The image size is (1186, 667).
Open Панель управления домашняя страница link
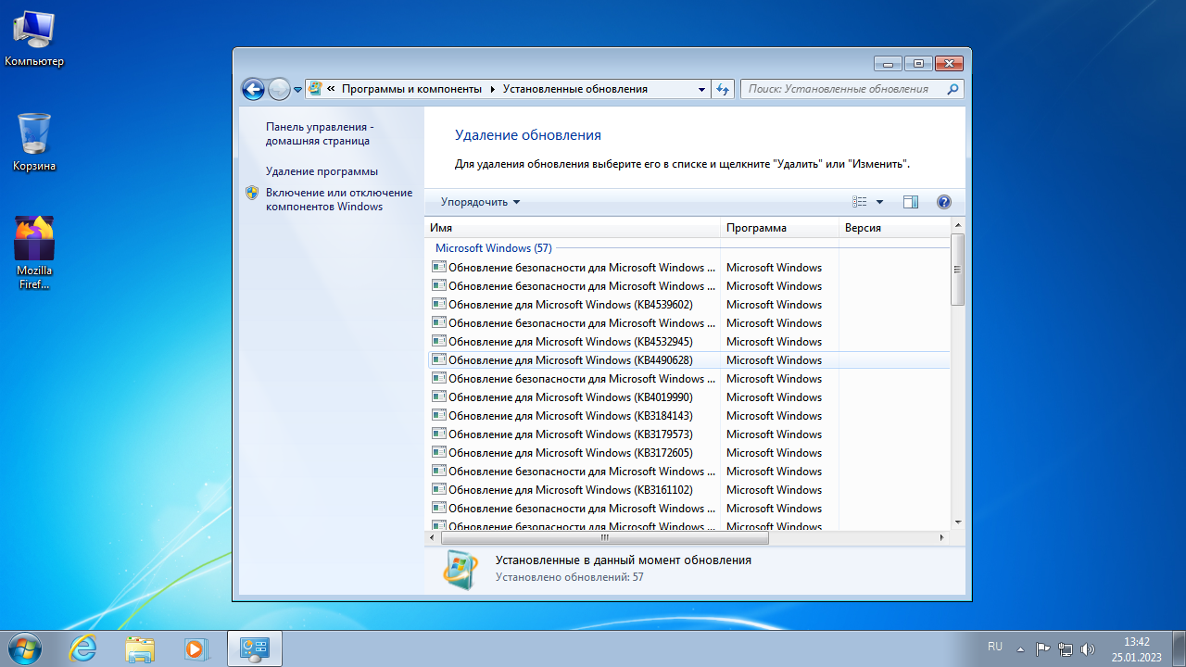pyautogui.click(x=320, y=133)
